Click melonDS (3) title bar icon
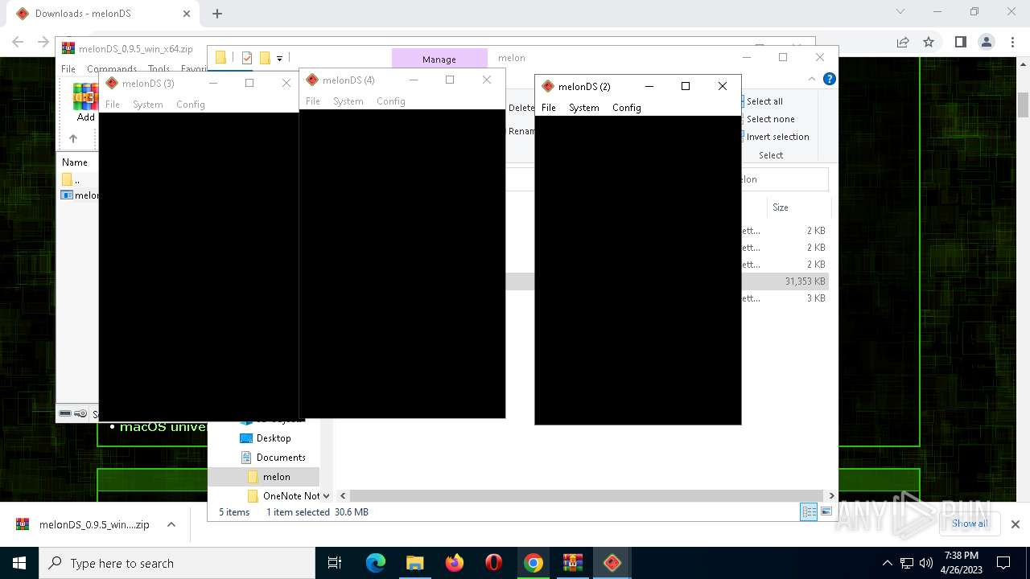Screen dimensions: 1030x579 112,83
